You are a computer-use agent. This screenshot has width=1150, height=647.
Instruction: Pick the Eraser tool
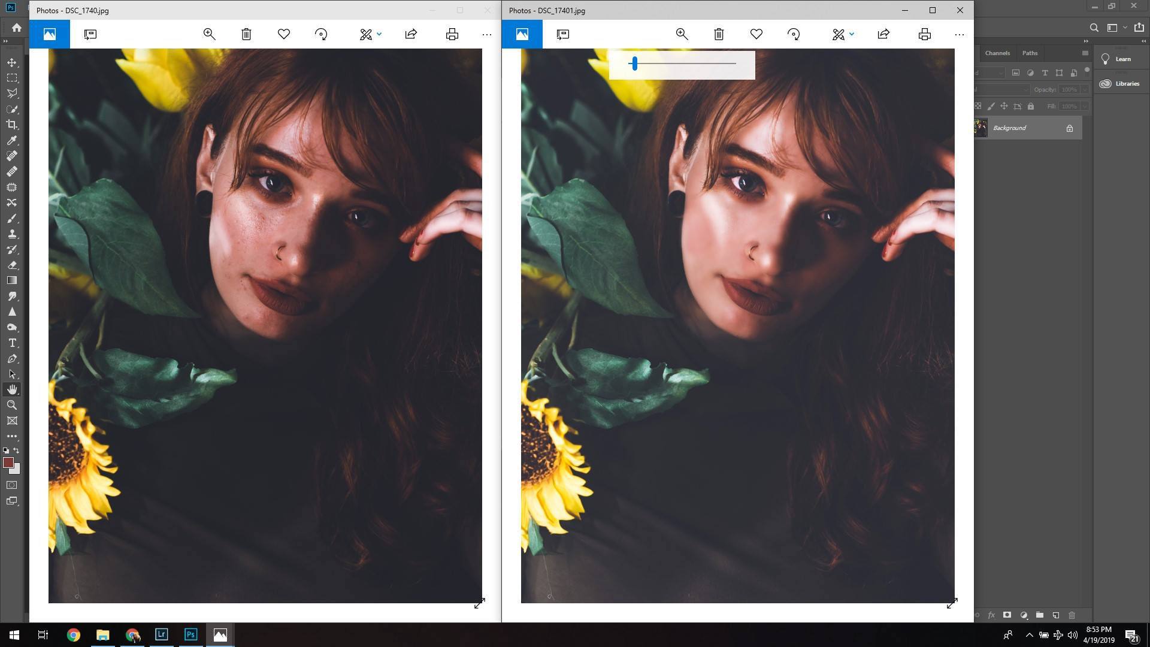click(12, 265)
